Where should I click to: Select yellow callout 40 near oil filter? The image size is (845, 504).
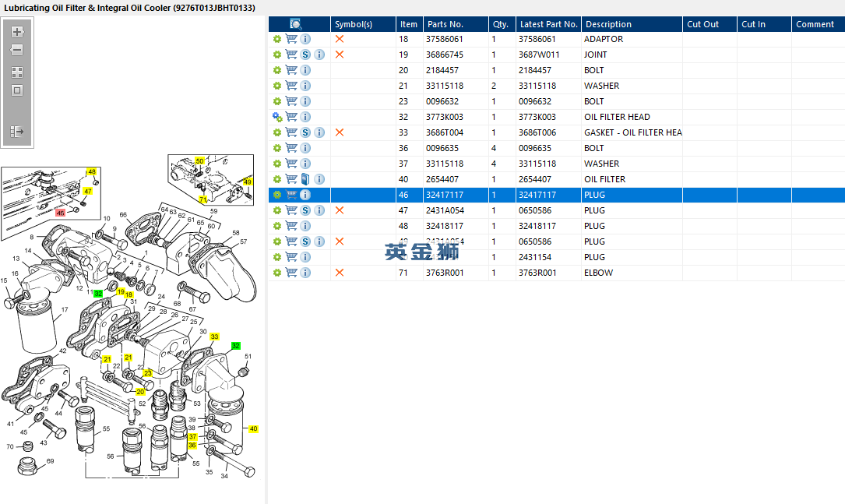coord(253,429)
